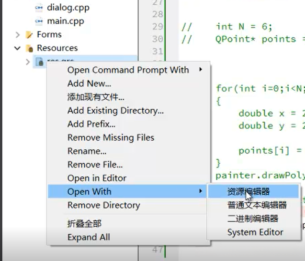Select the Resources tree item
Image resolution: width=305 pixels, height=261 pixels.
point(57,48)
